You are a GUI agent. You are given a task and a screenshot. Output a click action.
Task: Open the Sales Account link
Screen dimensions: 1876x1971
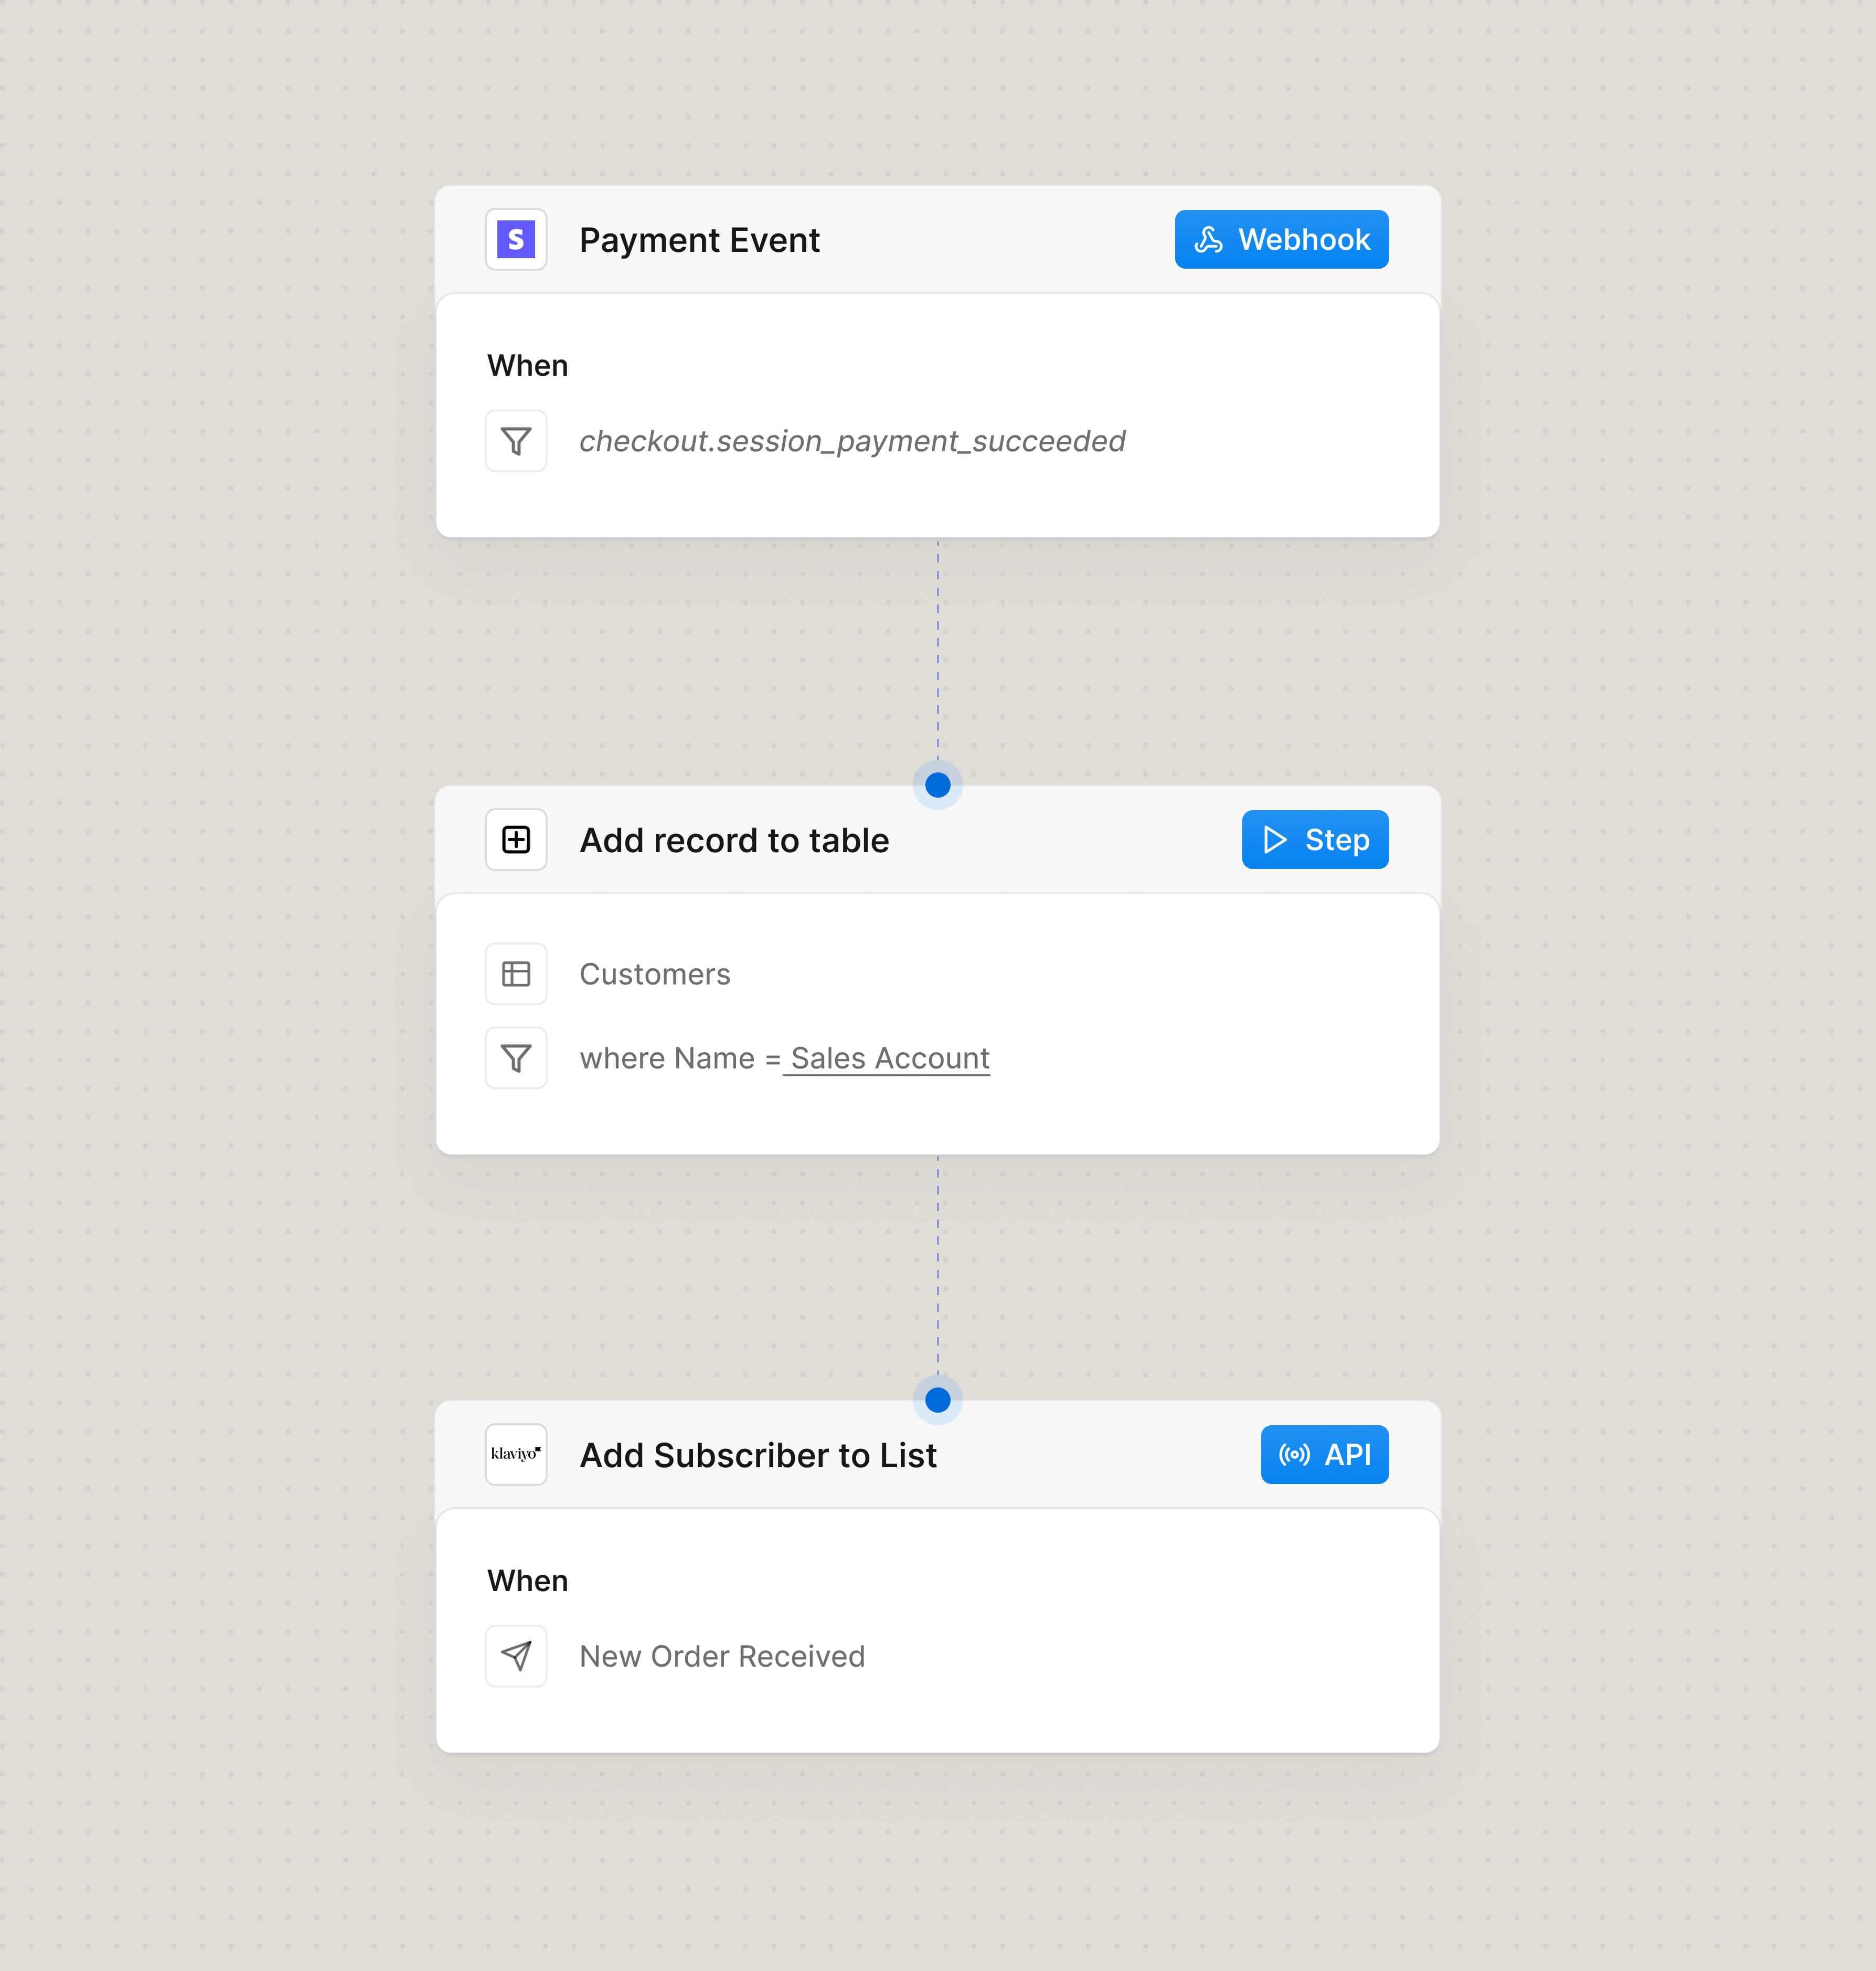889,1058
